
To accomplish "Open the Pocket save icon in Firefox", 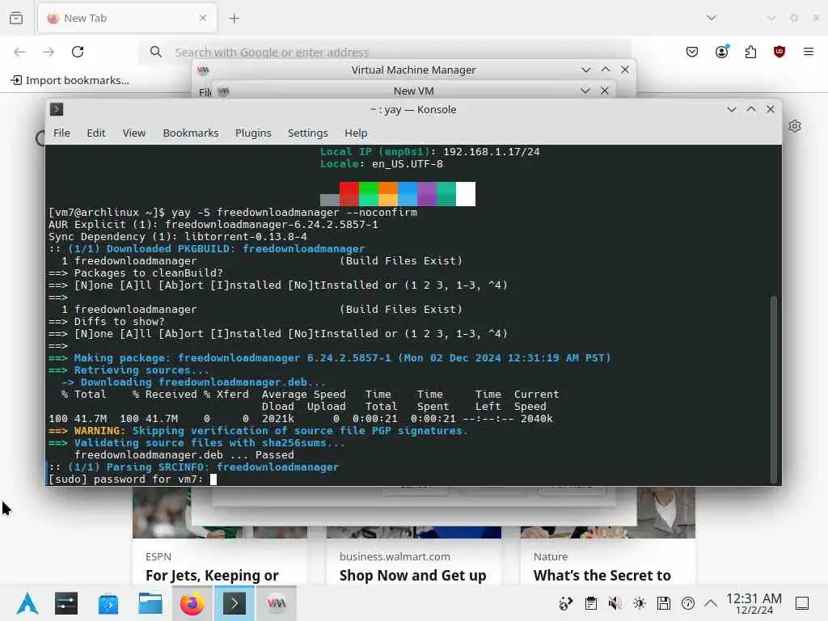I will pyautogui.click(x=692, y=52).
